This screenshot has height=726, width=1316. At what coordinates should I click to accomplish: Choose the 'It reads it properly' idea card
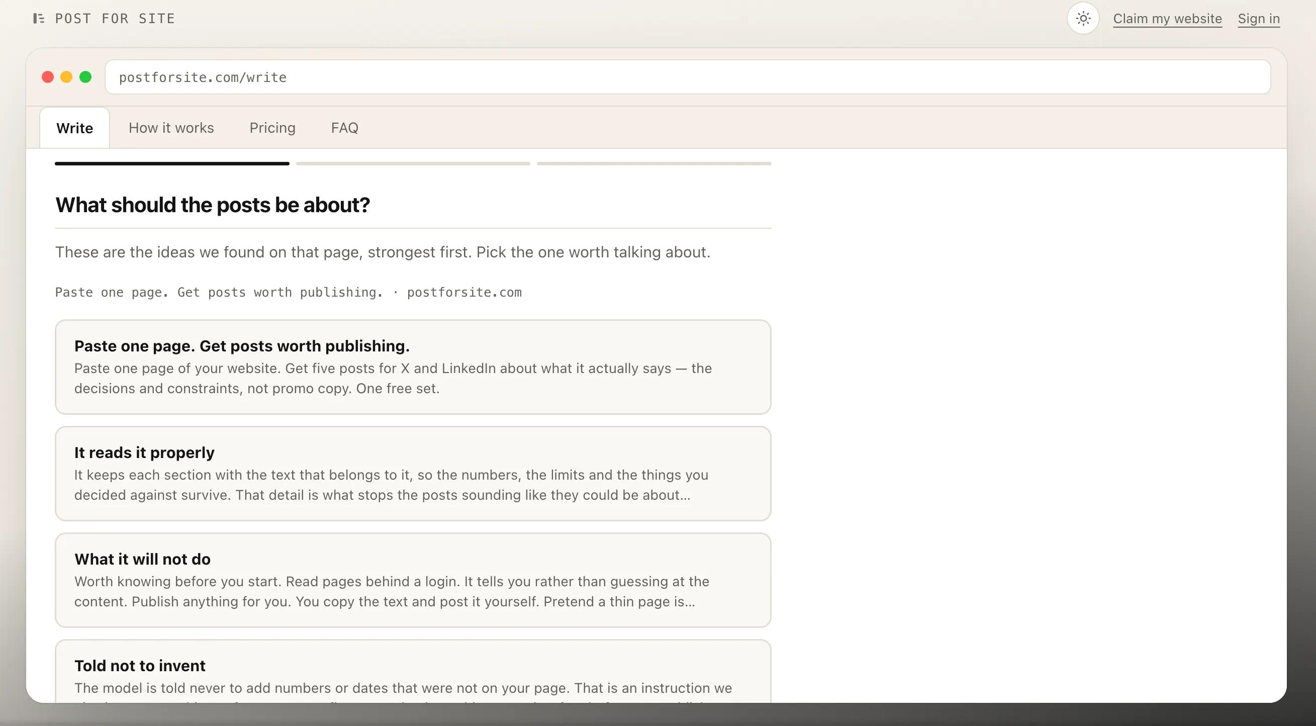(x=413, y=474)
